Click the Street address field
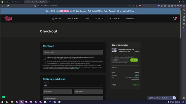 tap(73, 98)
